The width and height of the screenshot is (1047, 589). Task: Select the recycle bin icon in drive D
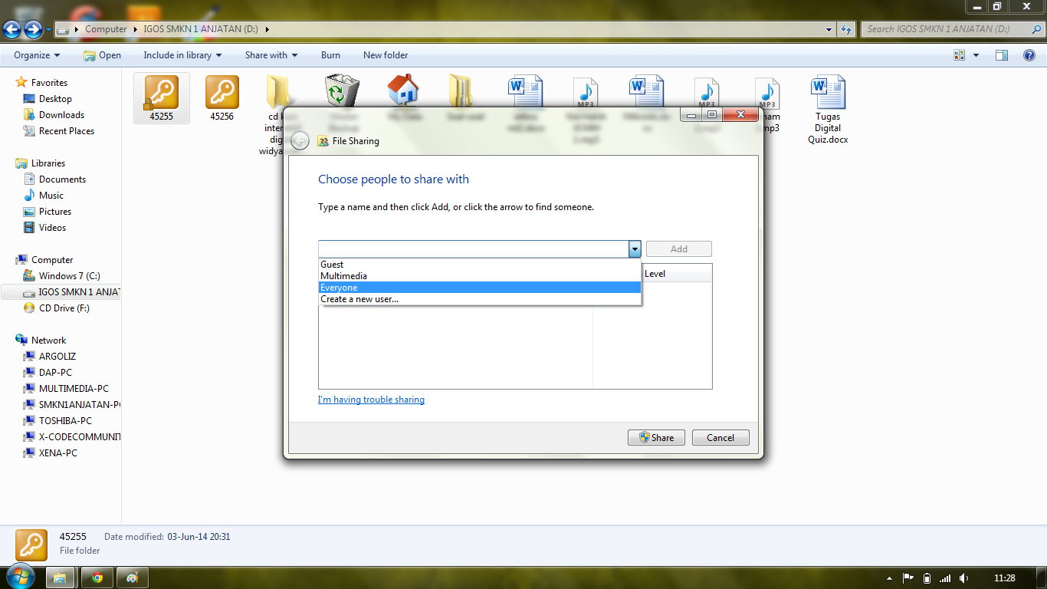[x=342, y=92]
